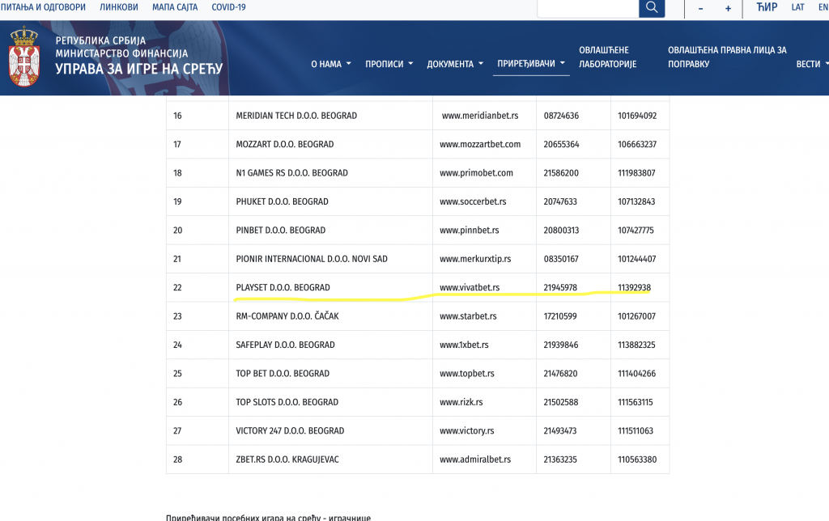Screen dimensions: 829x521
Task: Click the font size decrease "-" control
Action: click(700, 9)
